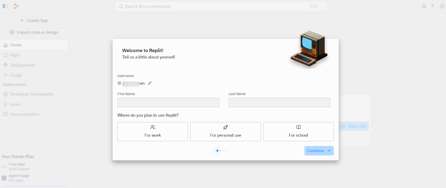The image size is (446, 188).
Task: Open Deployments in the sidebar
Action: 34,65
